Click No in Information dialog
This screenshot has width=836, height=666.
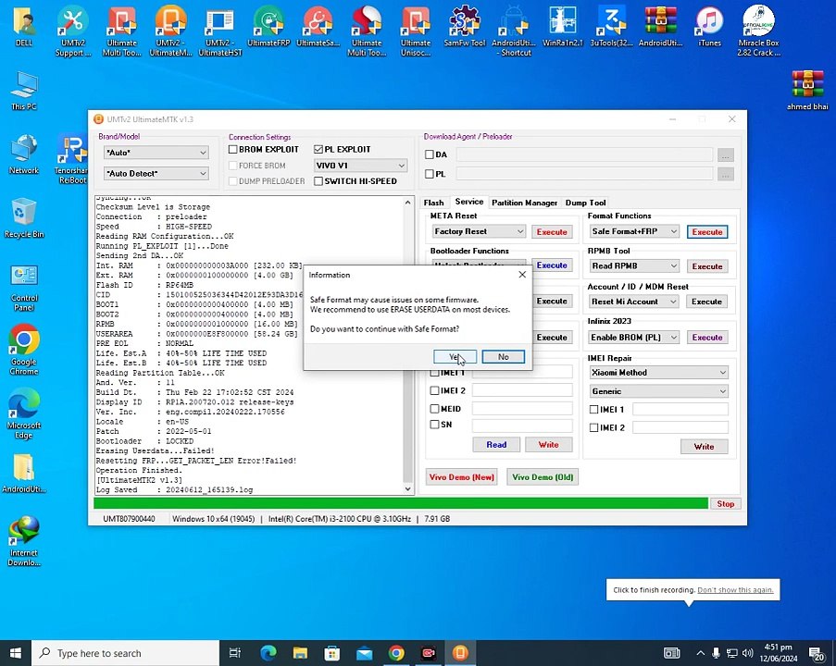[x=504, y=357]
